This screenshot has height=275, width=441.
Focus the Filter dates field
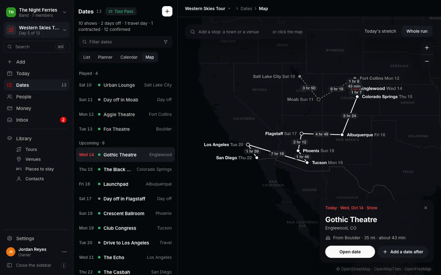pos(125,42)
